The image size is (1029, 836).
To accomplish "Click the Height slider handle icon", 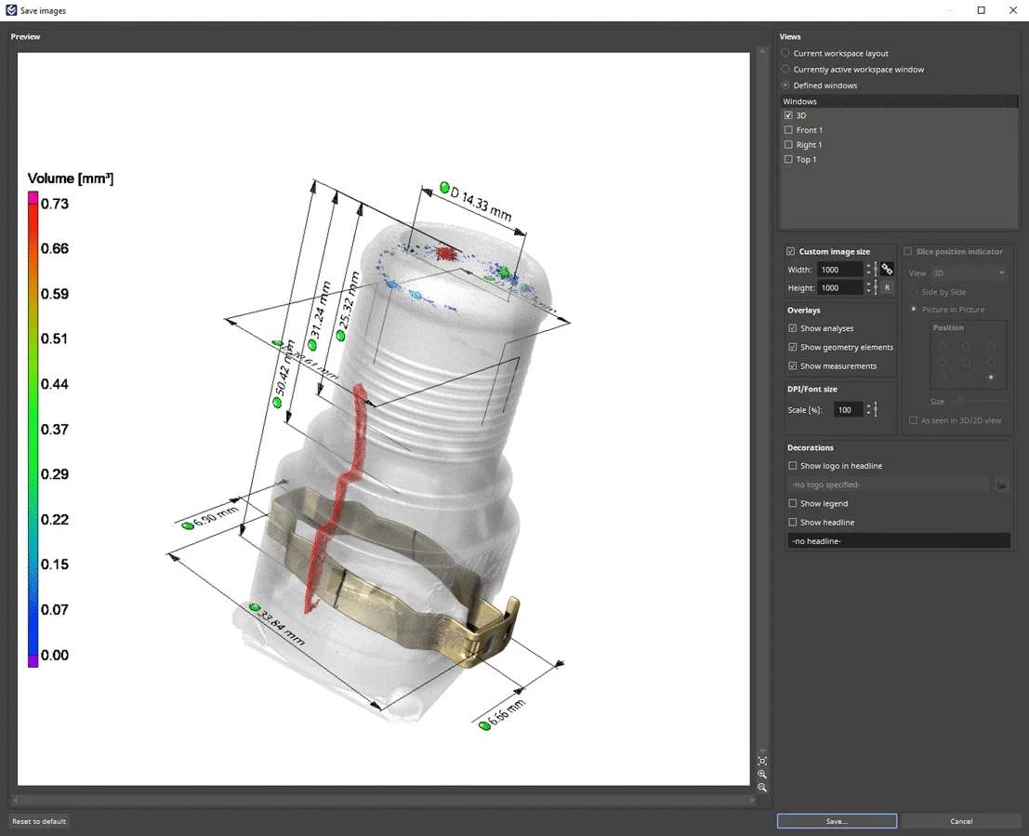I will tap(876, 287).
